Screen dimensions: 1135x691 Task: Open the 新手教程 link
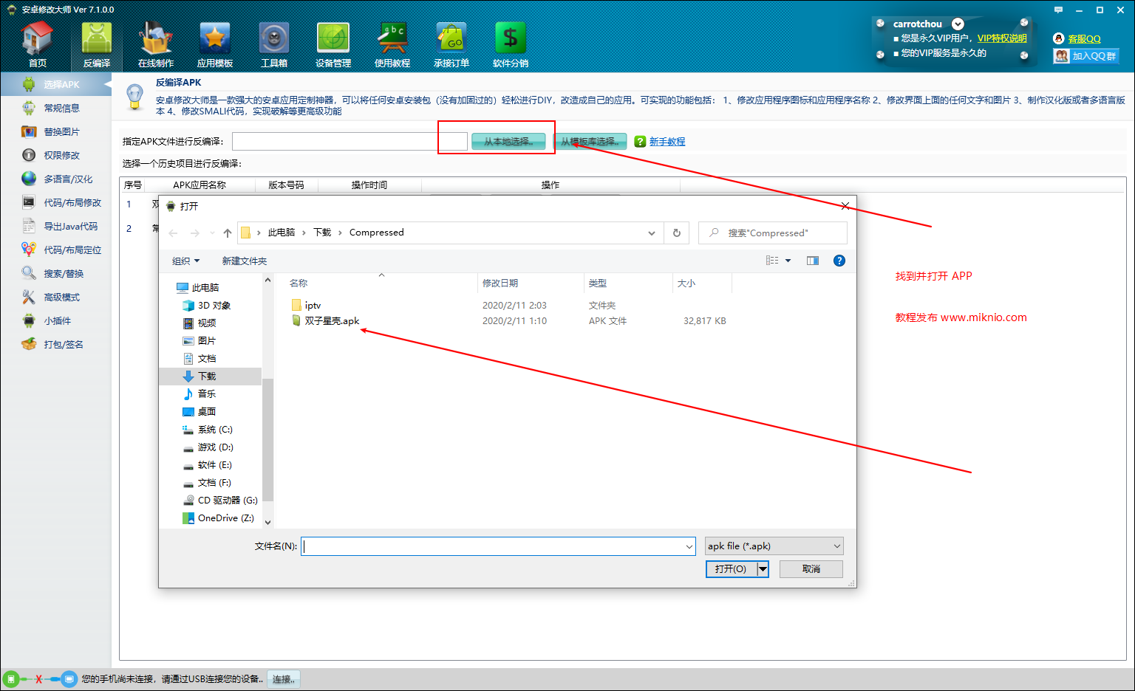pyautogui.click(x=667, y=142)
